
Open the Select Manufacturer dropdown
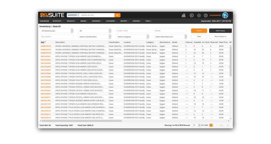pyautogui.click(x=170, y=37)
